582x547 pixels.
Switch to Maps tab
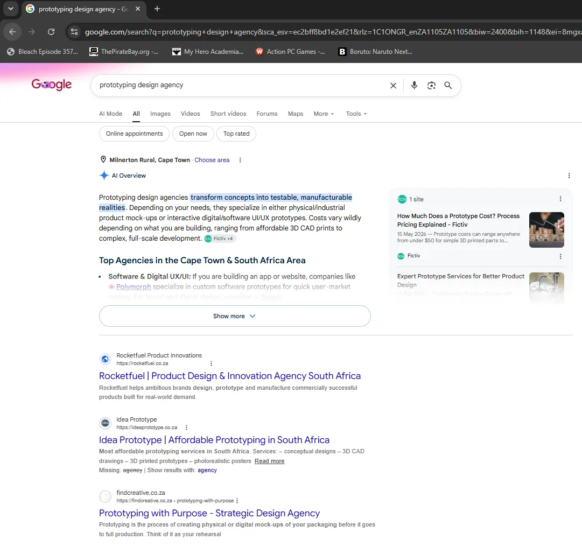click(x=296, y=114)
